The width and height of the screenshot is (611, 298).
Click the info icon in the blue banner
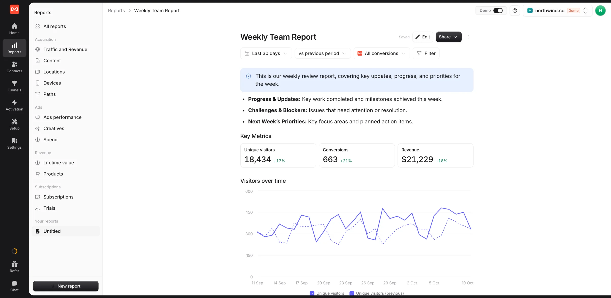tap(248, 76)
